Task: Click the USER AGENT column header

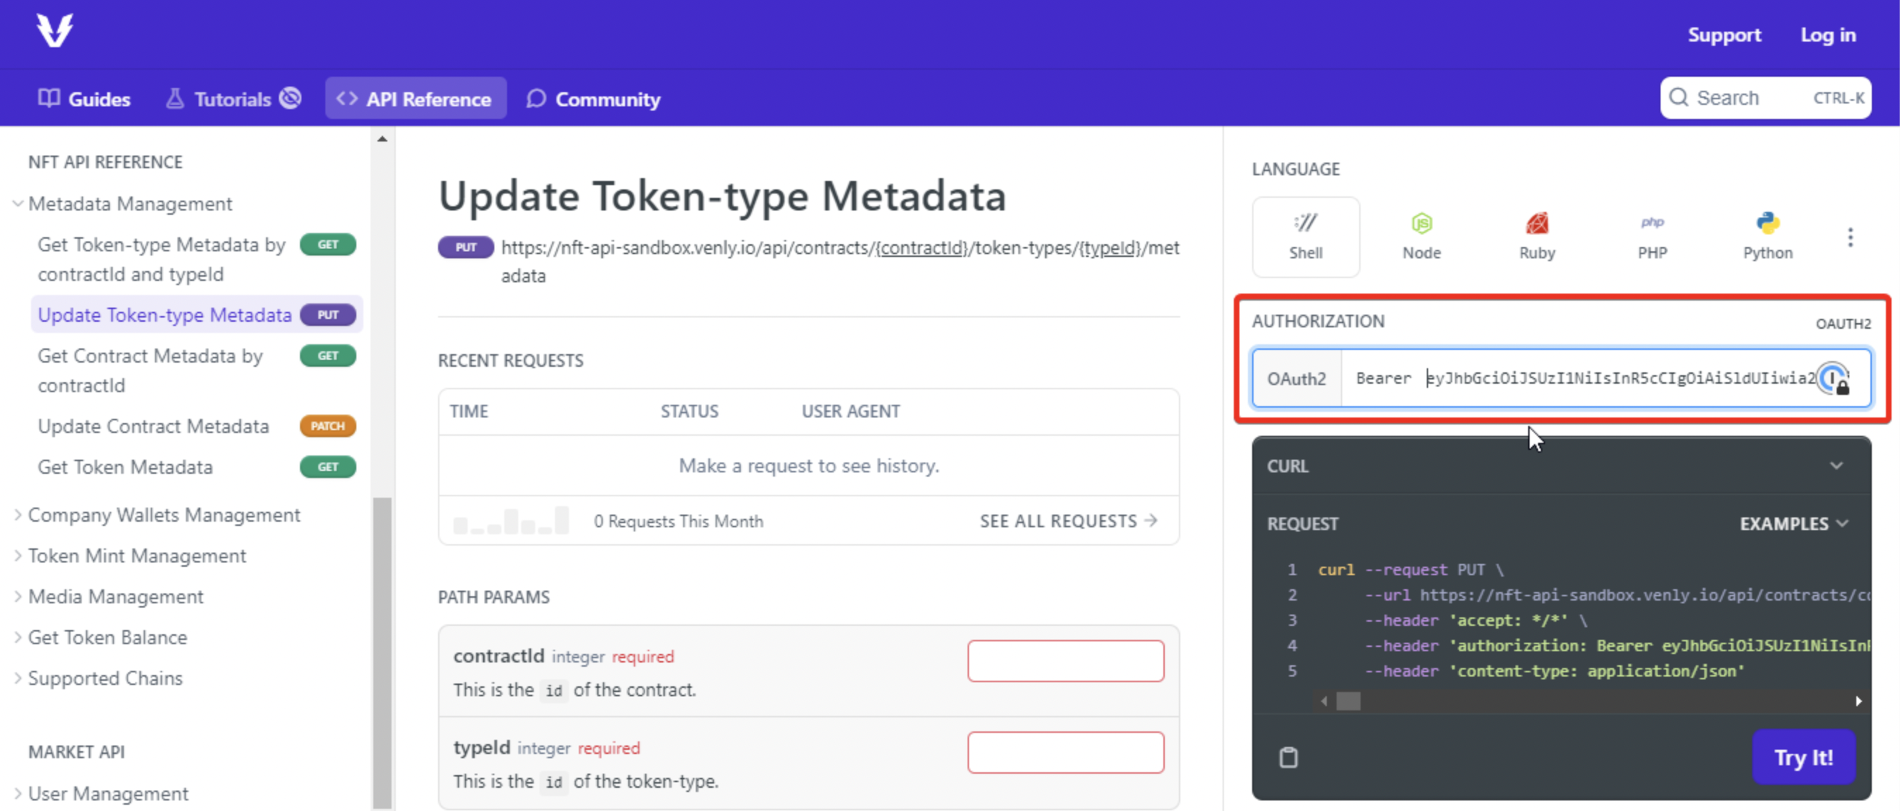Action: point(851,411)
